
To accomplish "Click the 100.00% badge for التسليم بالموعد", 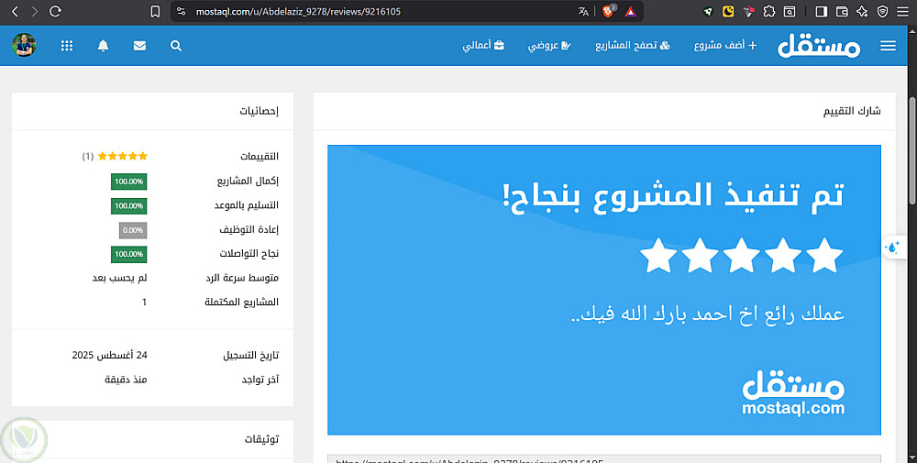I will click(x=128, y=205).
